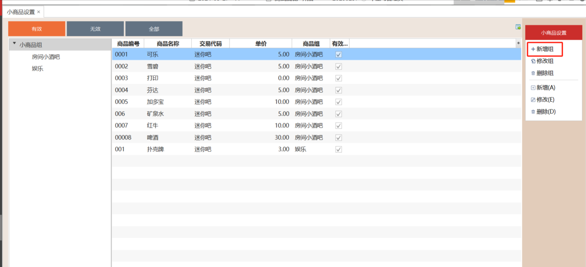Click the 删除组 trash icon
This screenshot has width=586, height=267.
click(x=533, y=73)
